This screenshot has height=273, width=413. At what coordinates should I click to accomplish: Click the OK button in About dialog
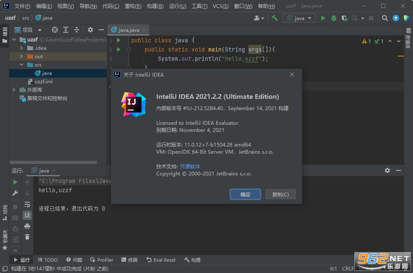pyautogui.click(x=245, y=194)
